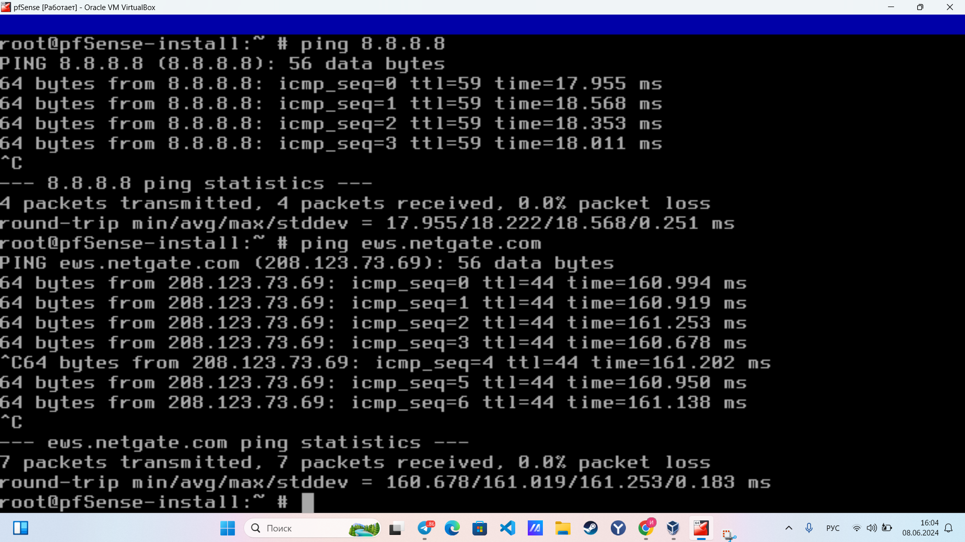
Task: Minimize the pfSense VirtualBox window
Action: click(x=891, y=7)
